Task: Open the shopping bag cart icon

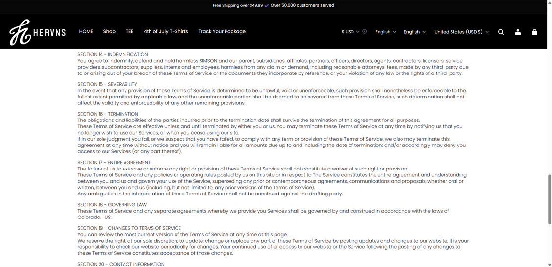Action: [x=534, y=32]
